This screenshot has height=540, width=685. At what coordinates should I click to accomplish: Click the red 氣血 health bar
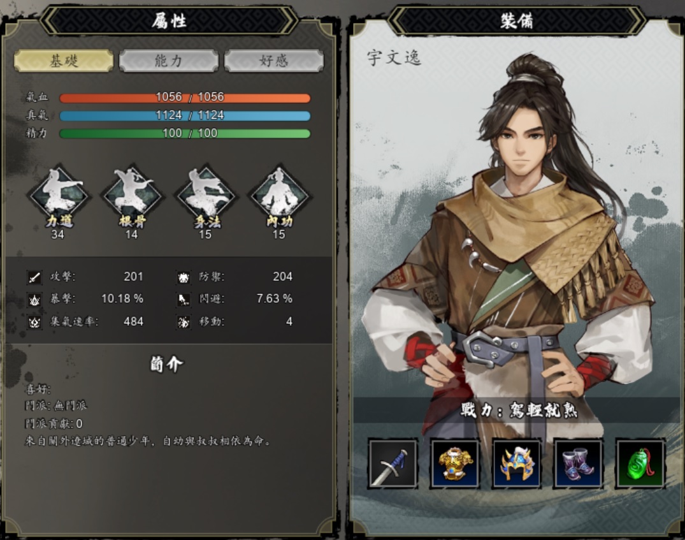185,97
